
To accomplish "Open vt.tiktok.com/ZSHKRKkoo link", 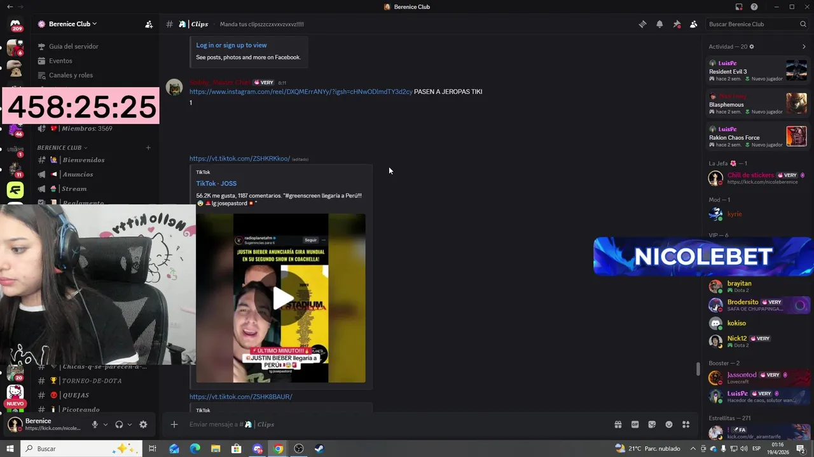I will pyautogui.click(x=240, y=159).
